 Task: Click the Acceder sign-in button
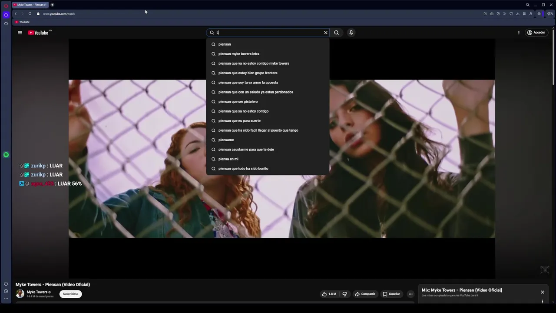tap(536, 33)
